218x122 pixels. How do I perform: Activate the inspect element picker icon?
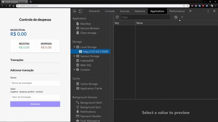[74, 11]
